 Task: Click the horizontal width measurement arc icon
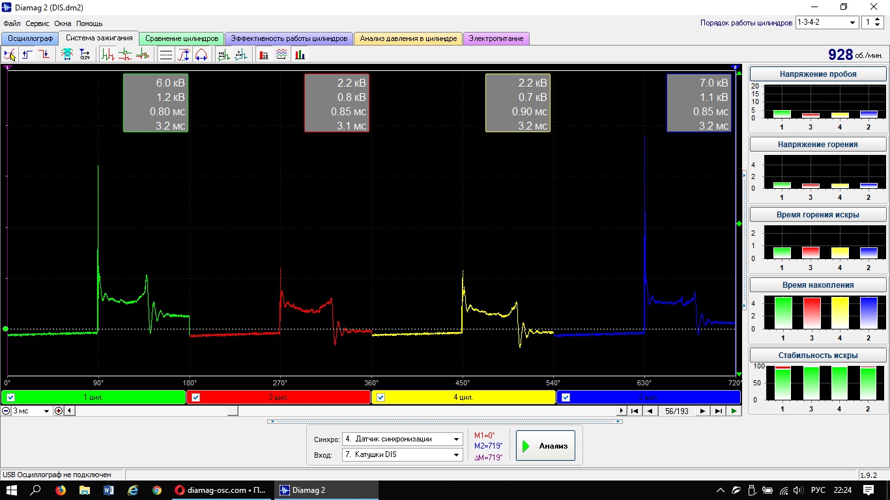click(201, 55)
